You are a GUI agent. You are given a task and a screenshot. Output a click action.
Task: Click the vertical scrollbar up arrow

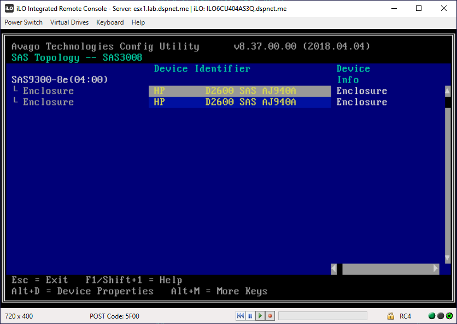(x=448, y=91)
